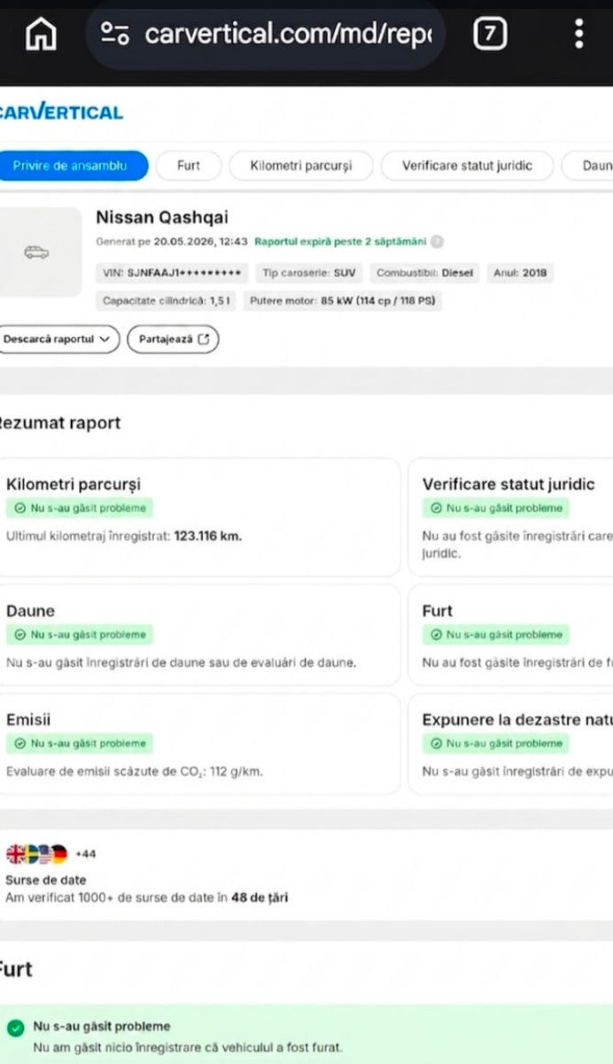Open the Expunere la dezastre summary card
This screenshot has height=1064, width=613.
click(x=511, y=744)
